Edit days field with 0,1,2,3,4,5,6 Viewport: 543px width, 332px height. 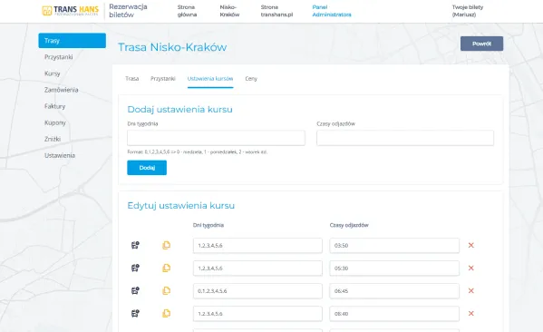coord(257,291)
